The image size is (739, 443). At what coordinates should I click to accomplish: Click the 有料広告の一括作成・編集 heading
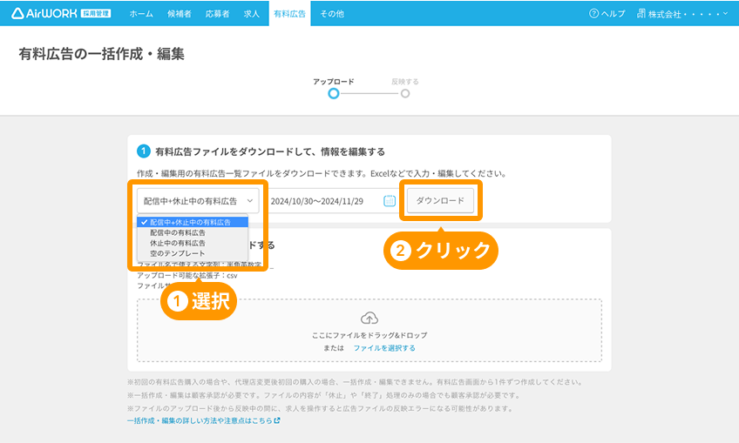coord(101,54)
